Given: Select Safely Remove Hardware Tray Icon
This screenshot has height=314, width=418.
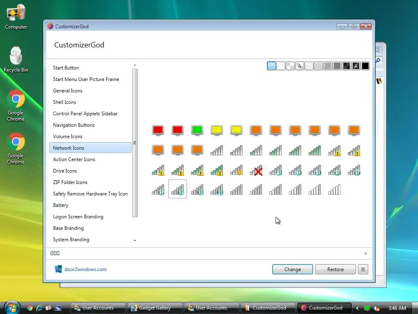Looking at the screenshot, I should 90,194.
